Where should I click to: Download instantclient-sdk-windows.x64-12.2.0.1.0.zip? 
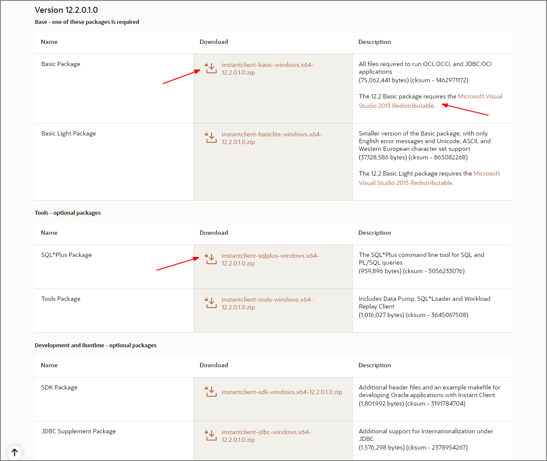point(282,392)
